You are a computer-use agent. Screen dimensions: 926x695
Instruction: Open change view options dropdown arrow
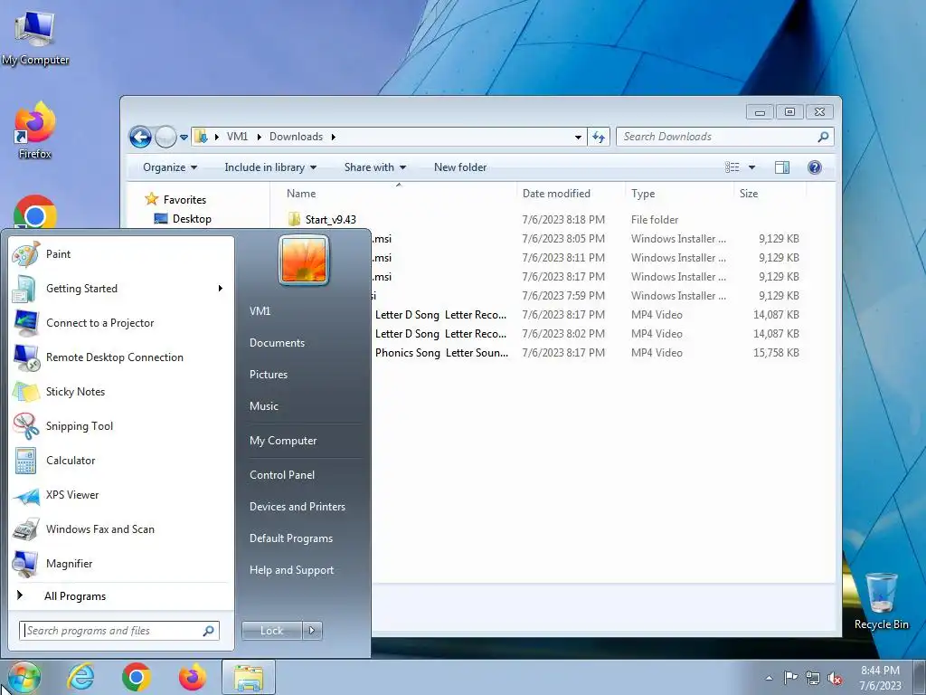[x=751, y=167]
